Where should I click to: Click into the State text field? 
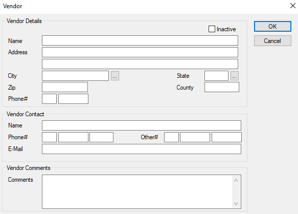click(216, 76)
